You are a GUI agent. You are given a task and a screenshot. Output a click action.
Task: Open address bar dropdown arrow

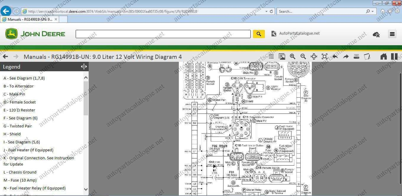click(x=266, y=11)
